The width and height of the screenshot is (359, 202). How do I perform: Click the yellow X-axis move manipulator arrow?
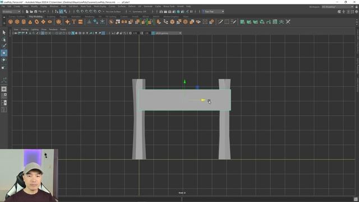coord(203,100)
